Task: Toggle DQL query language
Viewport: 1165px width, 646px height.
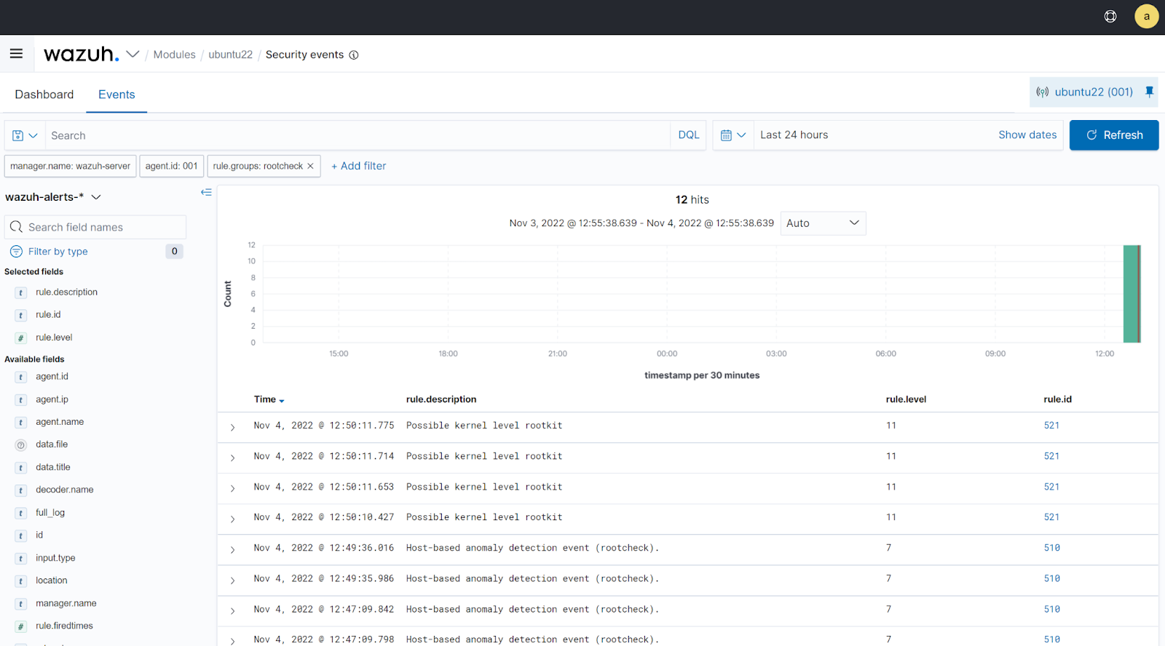Action: (688, 135)
